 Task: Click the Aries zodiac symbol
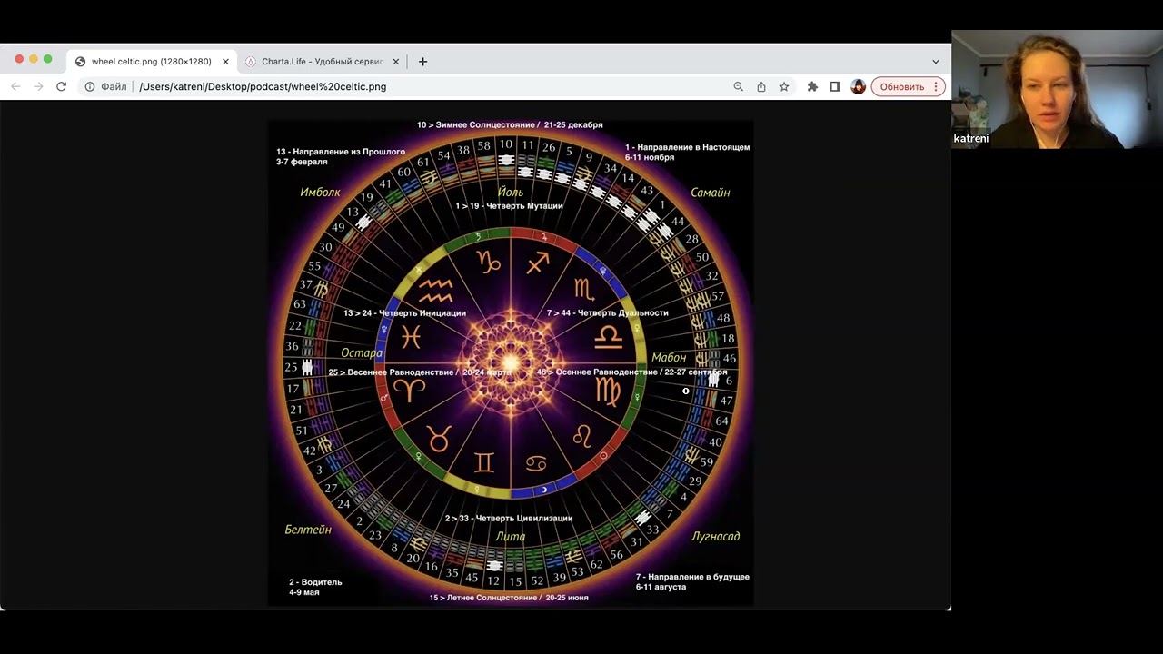pos(411,391)
